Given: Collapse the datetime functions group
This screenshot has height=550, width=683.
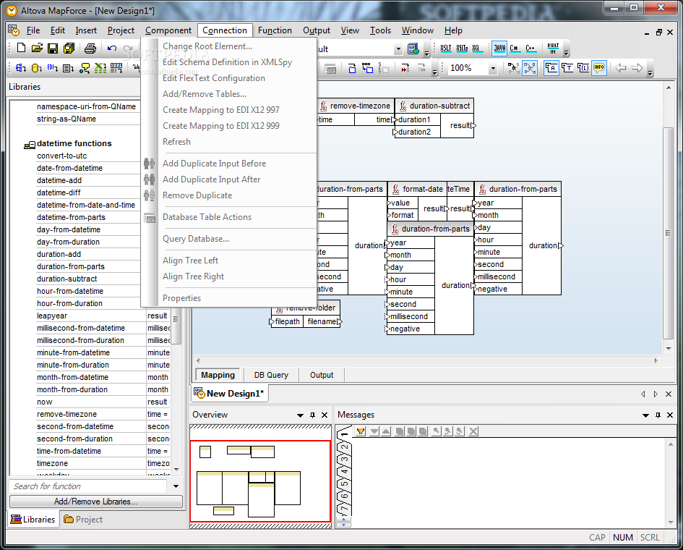Looking at the screenshot, I should [30, 144].
